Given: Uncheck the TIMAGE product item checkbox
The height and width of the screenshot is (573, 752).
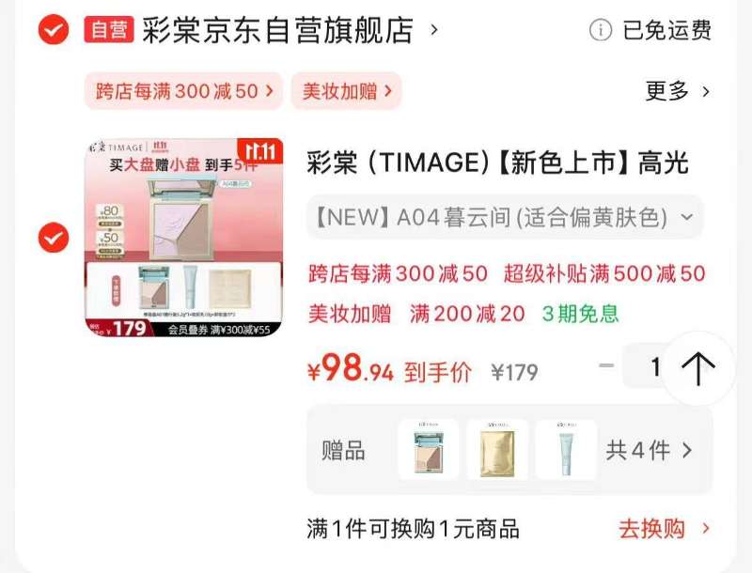Looking at the screenshot, I should point(54,238).
